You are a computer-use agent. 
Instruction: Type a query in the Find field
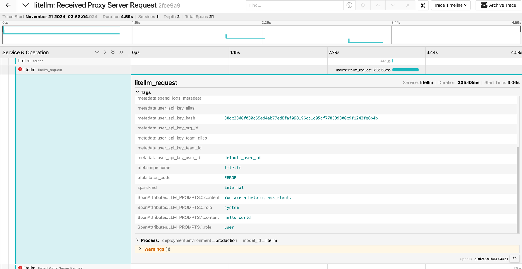[294, 5]
